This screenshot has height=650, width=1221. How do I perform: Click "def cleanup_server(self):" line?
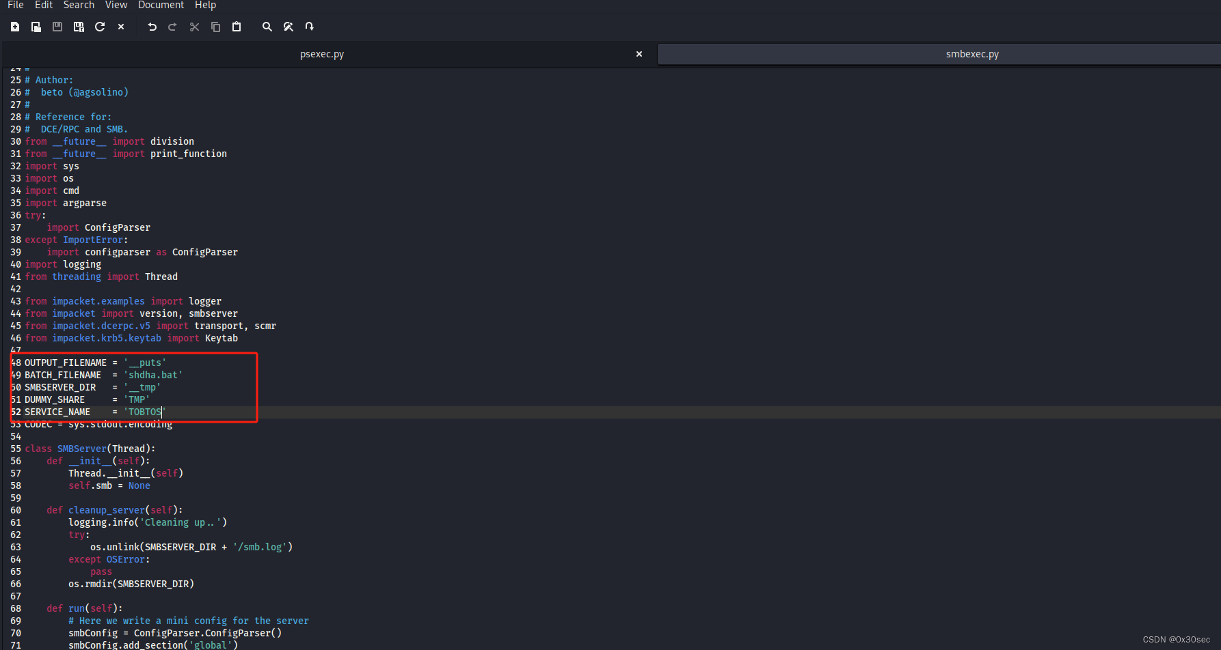[x=115, y=510]
